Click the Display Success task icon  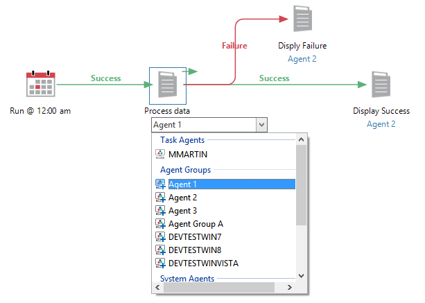point(381,85)
